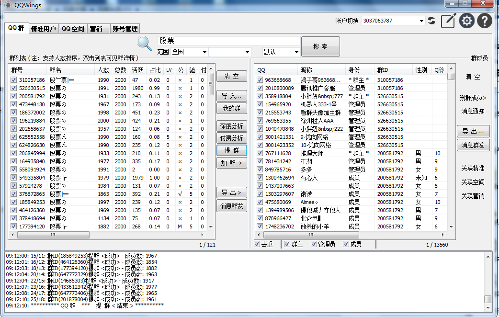499x317 pixels.
Task: Toggle the 管理员 filter checkbox
Action: pyautogui.click(x=314, y=244)
